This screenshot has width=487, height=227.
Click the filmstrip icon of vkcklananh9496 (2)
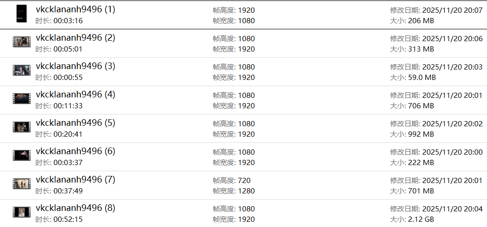click(x=21, y=42)
